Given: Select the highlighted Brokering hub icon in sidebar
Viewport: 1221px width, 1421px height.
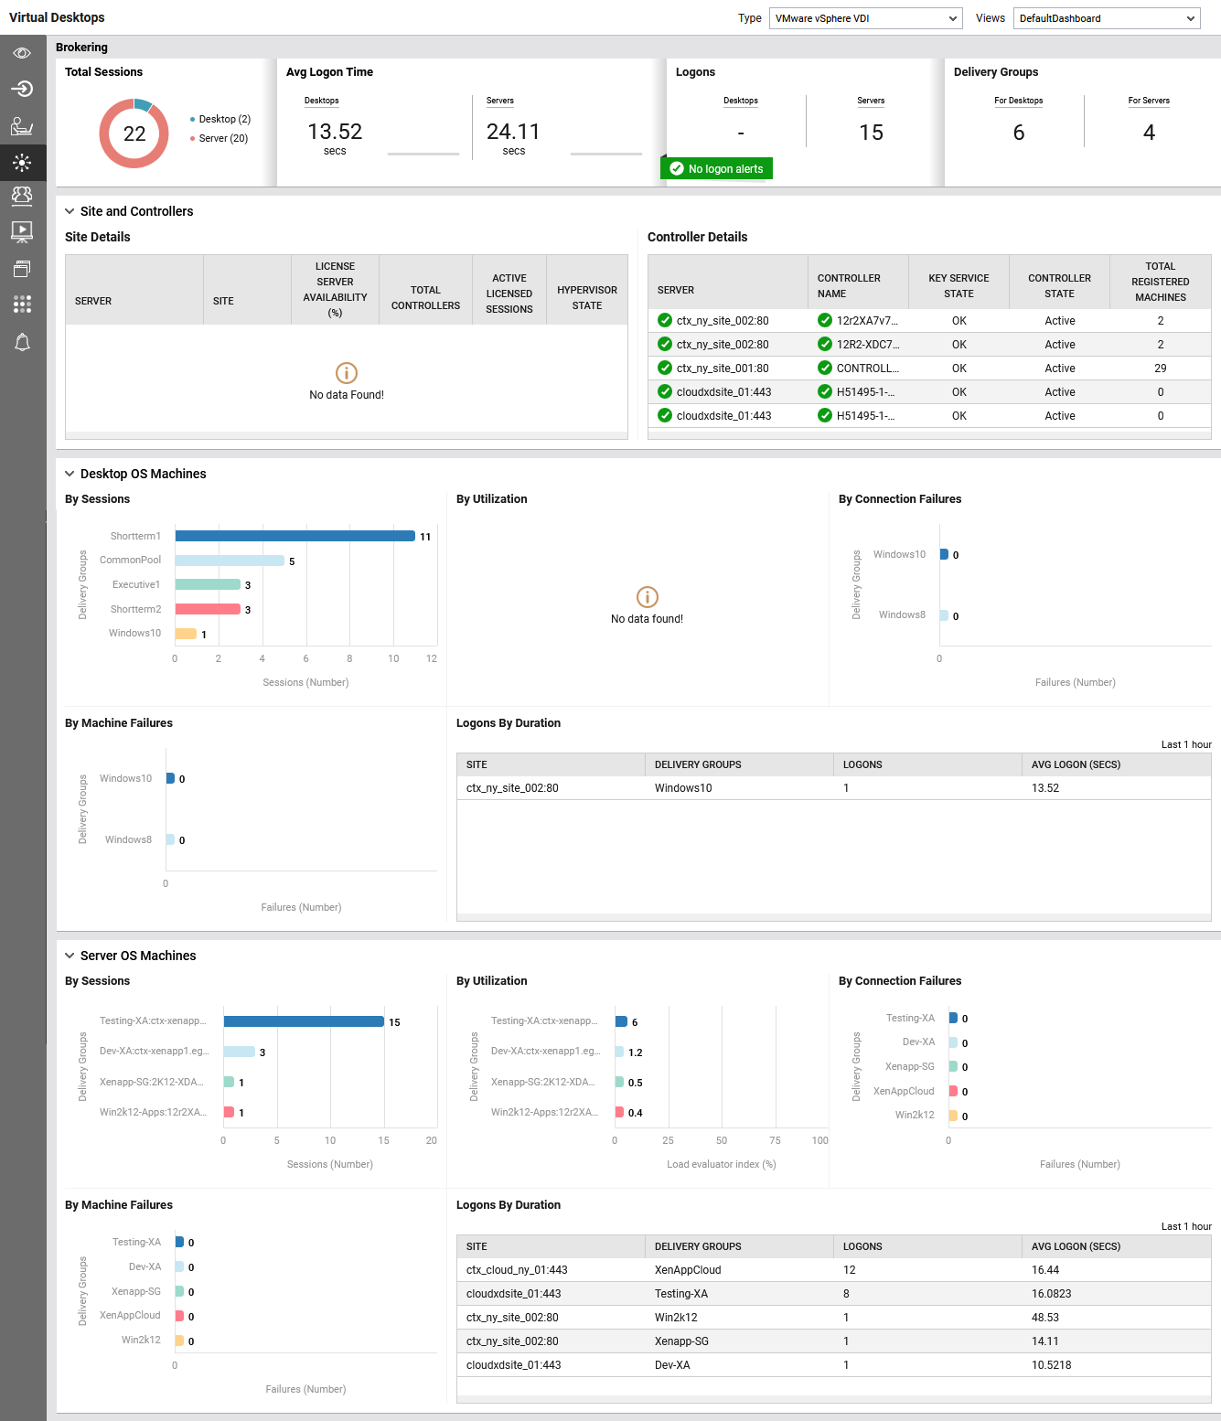Looking at the screenshot, I should point(22,163).
